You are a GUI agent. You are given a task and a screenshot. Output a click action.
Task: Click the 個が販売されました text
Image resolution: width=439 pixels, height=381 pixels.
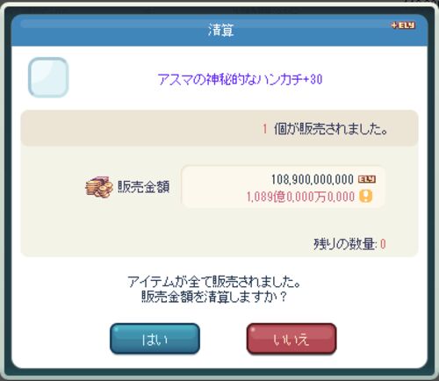[331, 129]
